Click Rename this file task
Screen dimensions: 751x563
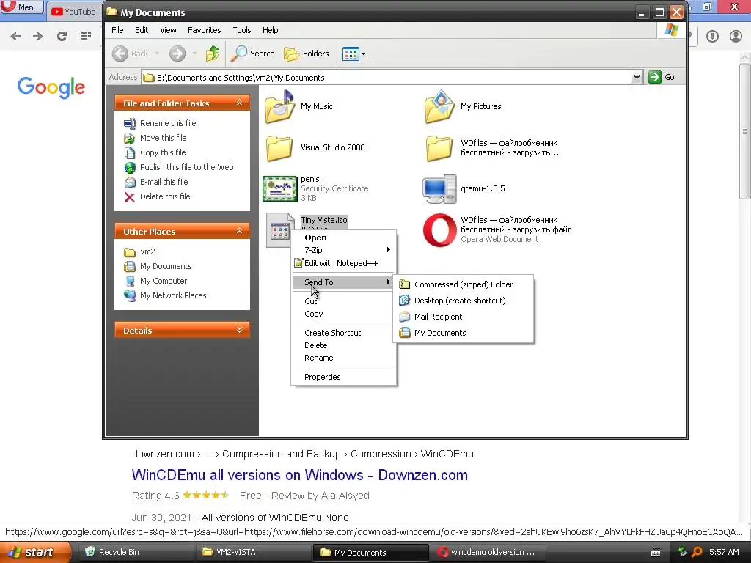pos(168,123)
